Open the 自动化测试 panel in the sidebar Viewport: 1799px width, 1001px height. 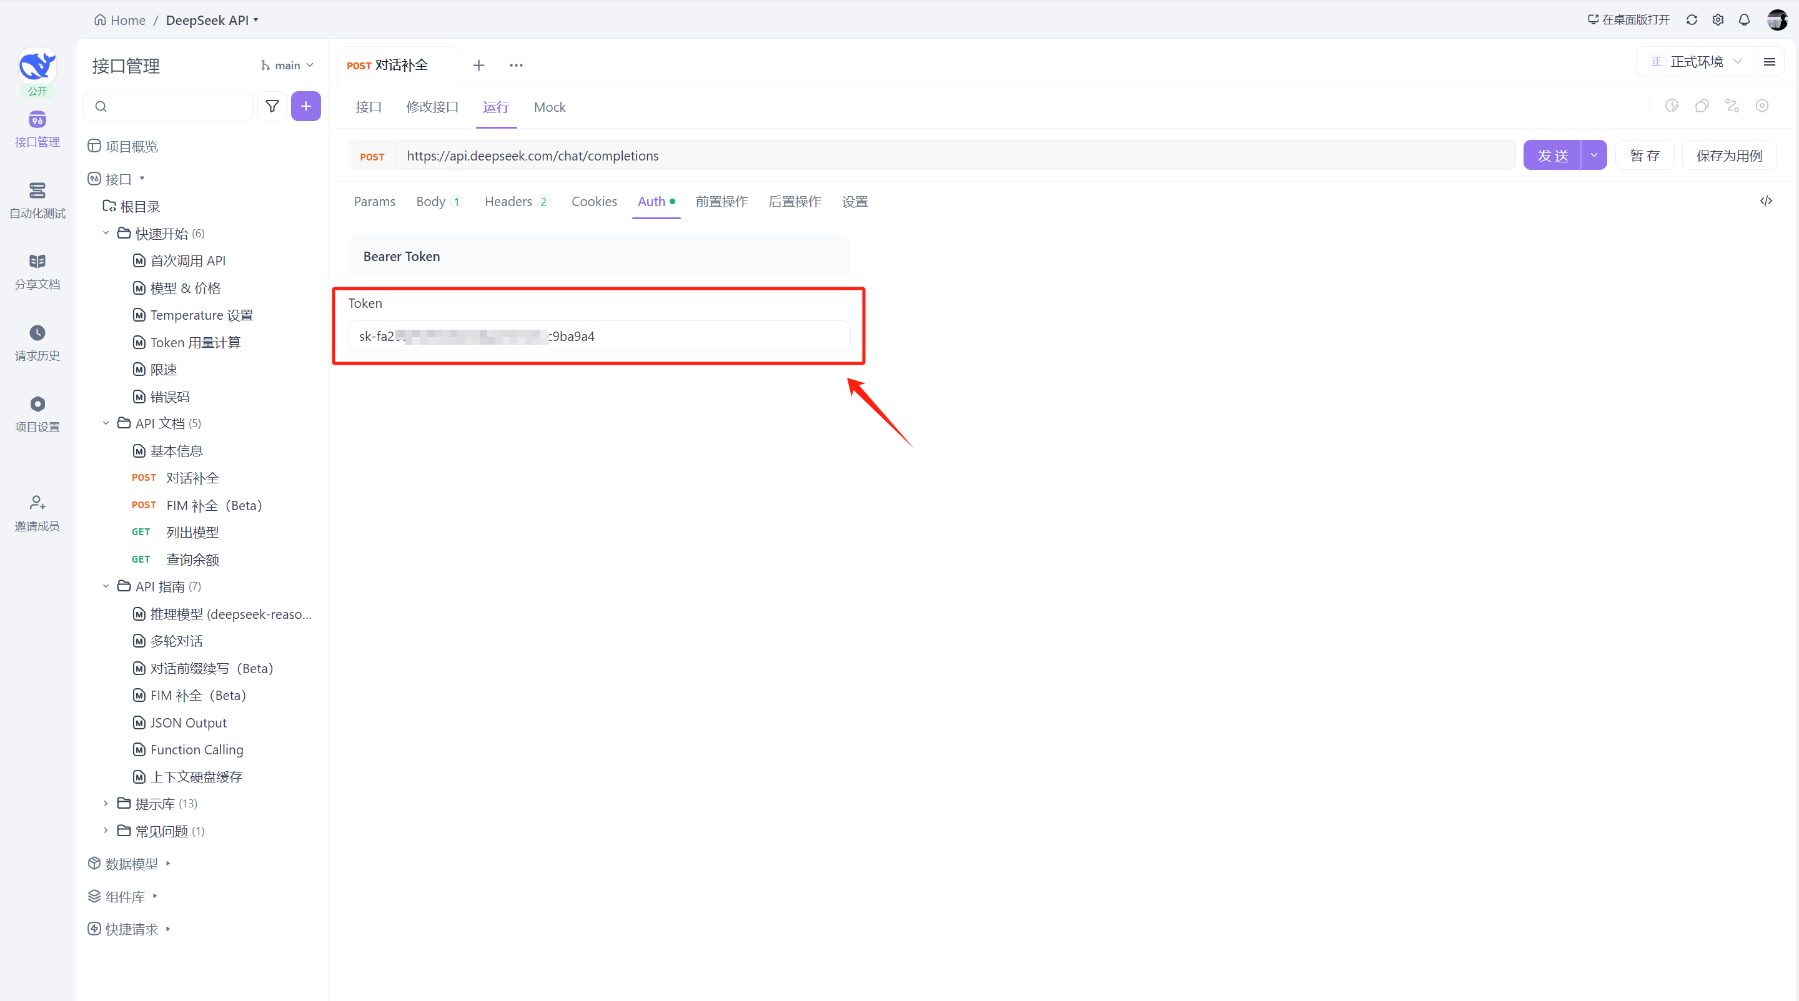37,201
